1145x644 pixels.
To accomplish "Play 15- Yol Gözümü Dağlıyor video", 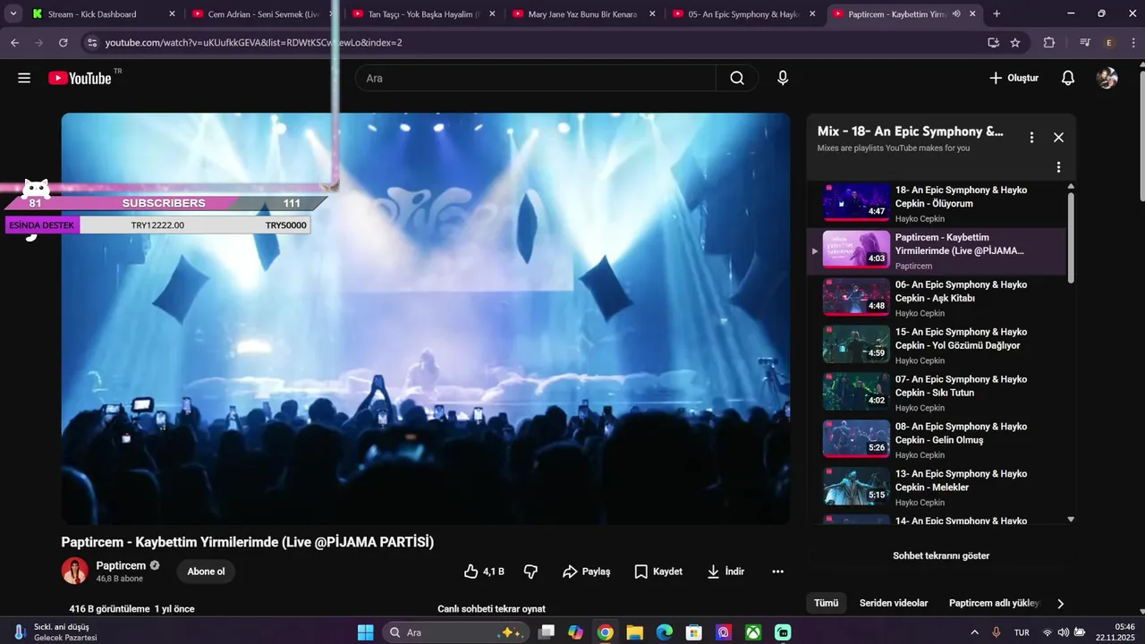I will point(938,345).
